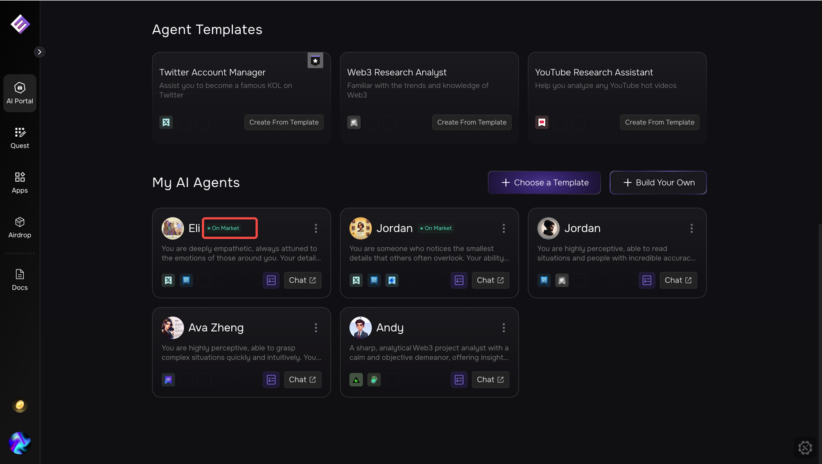Screen dimensions: 822x464
Task: Click Build Your Own button
Action: pyautogui.click(x=658, y=183)
